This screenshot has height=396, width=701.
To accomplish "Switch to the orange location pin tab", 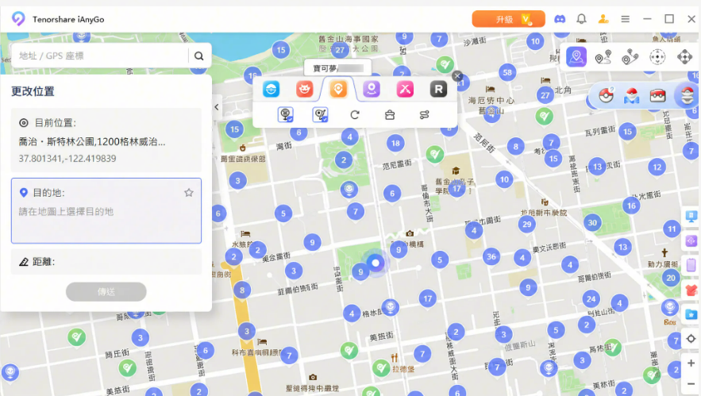I will point(338,89).
